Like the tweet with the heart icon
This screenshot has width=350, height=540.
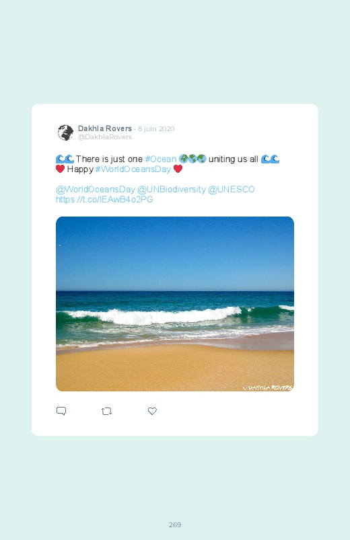tap(152, 411)
